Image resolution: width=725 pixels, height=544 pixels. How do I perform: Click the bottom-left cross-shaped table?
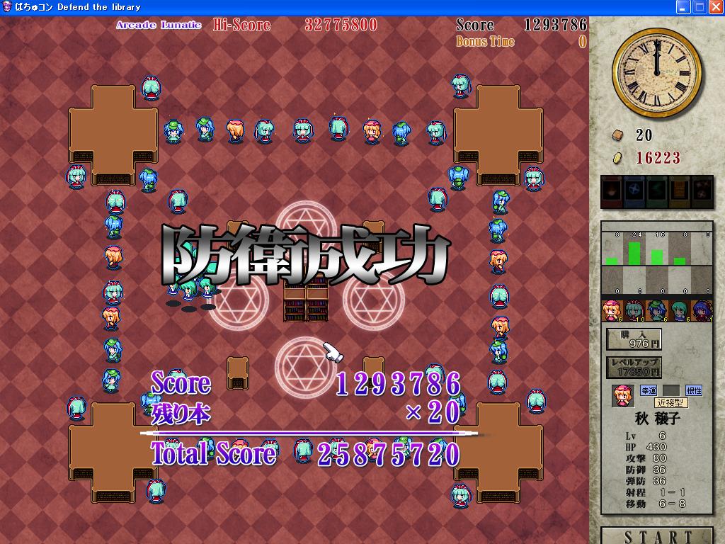click(x=113, y=453)
